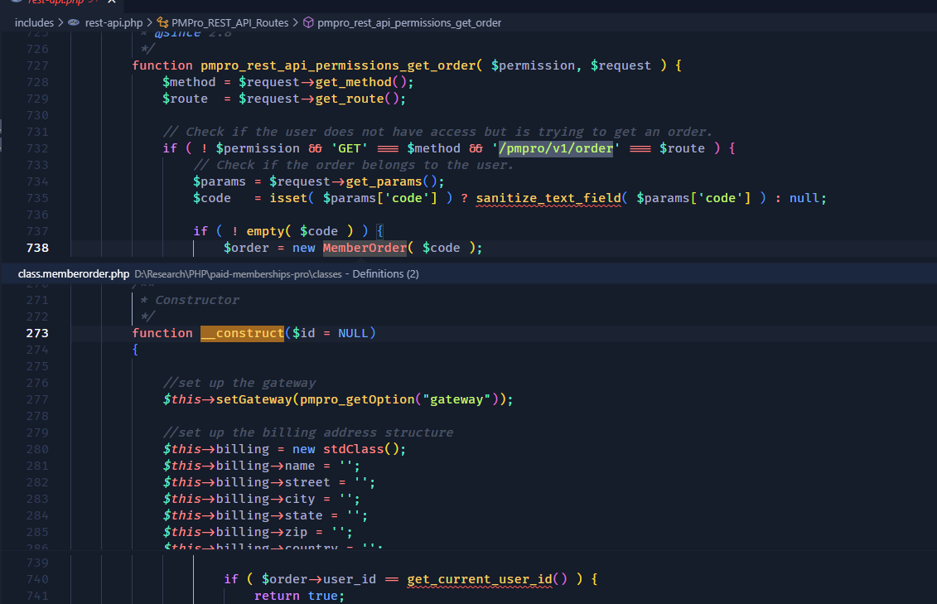Viewport: 937px width, 604px height.
Task: Click the '* Constructor' doc comment
Action: [x=190, y=300]
